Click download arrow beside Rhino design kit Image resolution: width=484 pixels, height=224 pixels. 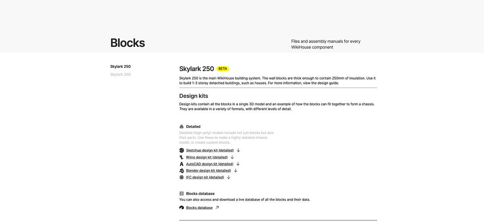coord(232,157)
